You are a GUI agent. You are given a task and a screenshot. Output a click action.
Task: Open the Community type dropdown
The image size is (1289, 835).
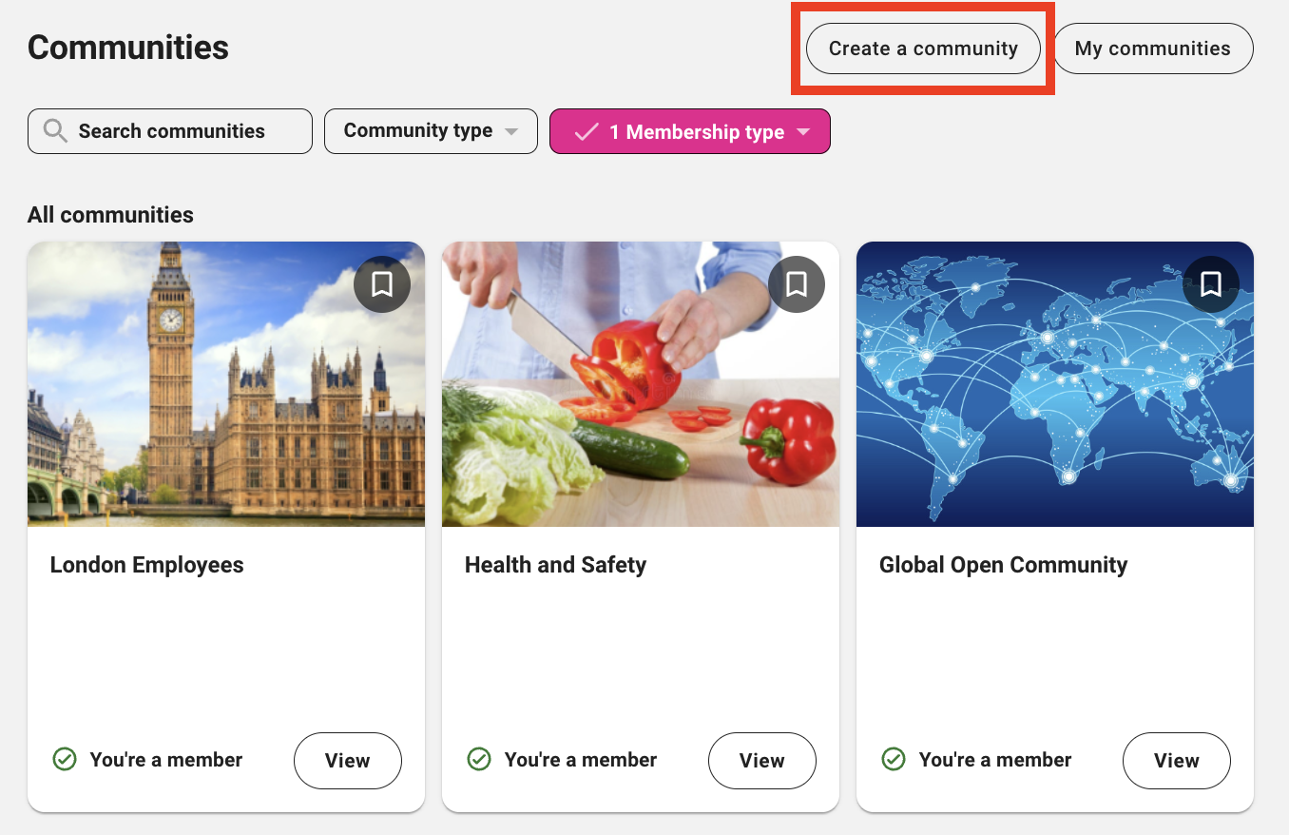[431, 131]
